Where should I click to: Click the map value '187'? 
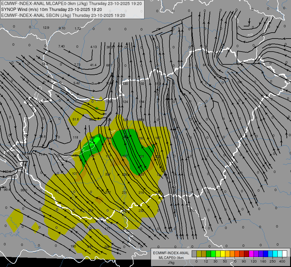pos(158,138)
